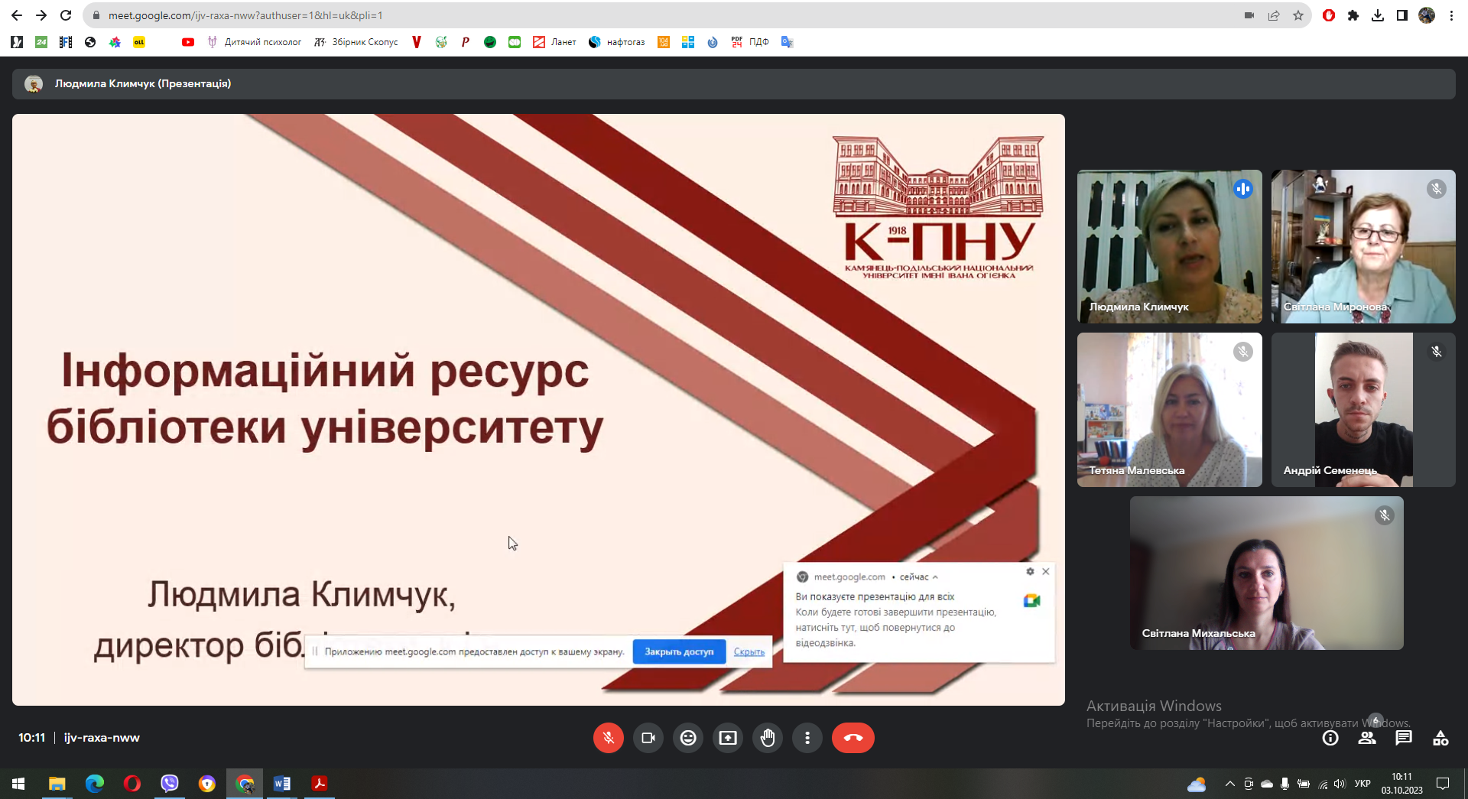This screenshot has height=799, width=1468.
Task: Show the participants list
Action: (x=1367, y=738)
